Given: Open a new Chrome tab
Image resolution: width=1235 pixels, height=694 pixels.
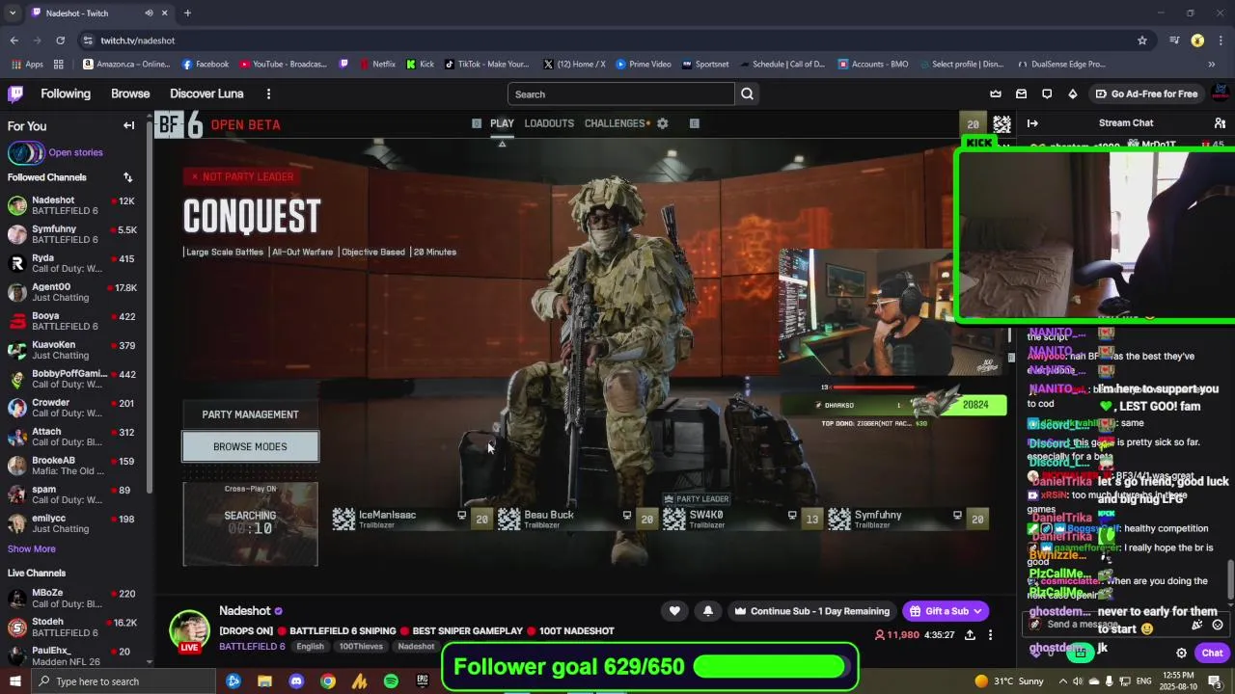Looking at the screenshot, I should click(x=187, y=13).
